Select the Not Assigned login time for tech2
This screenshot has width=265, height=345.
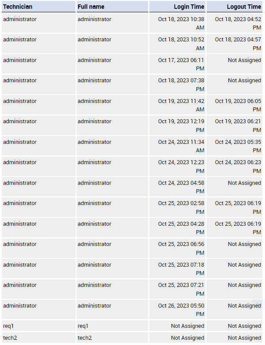coord(187,338)
